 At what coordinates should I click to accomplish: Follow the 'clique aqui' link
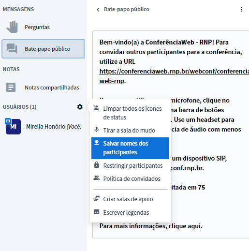pyautogui.click(x=184, y=226)
